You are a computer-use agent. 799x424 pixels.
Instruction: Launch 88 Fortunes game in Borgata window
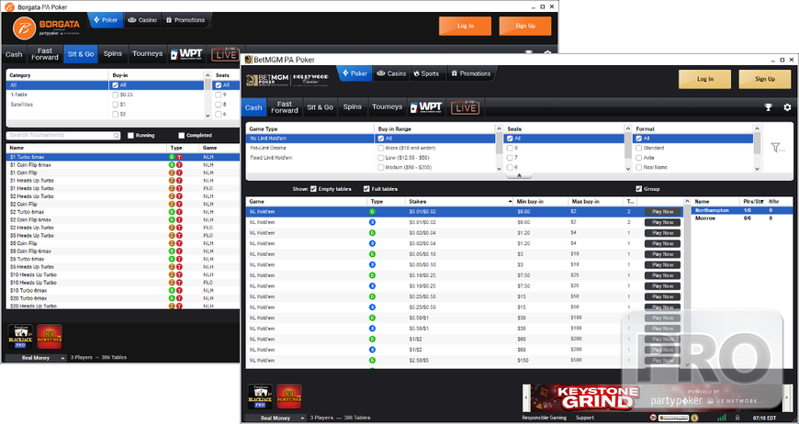coord(50,337)
